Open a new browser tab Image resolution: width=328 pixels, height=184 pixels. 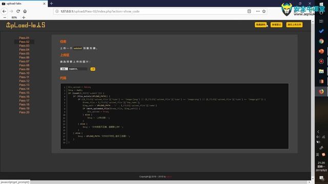click(51, 4)
